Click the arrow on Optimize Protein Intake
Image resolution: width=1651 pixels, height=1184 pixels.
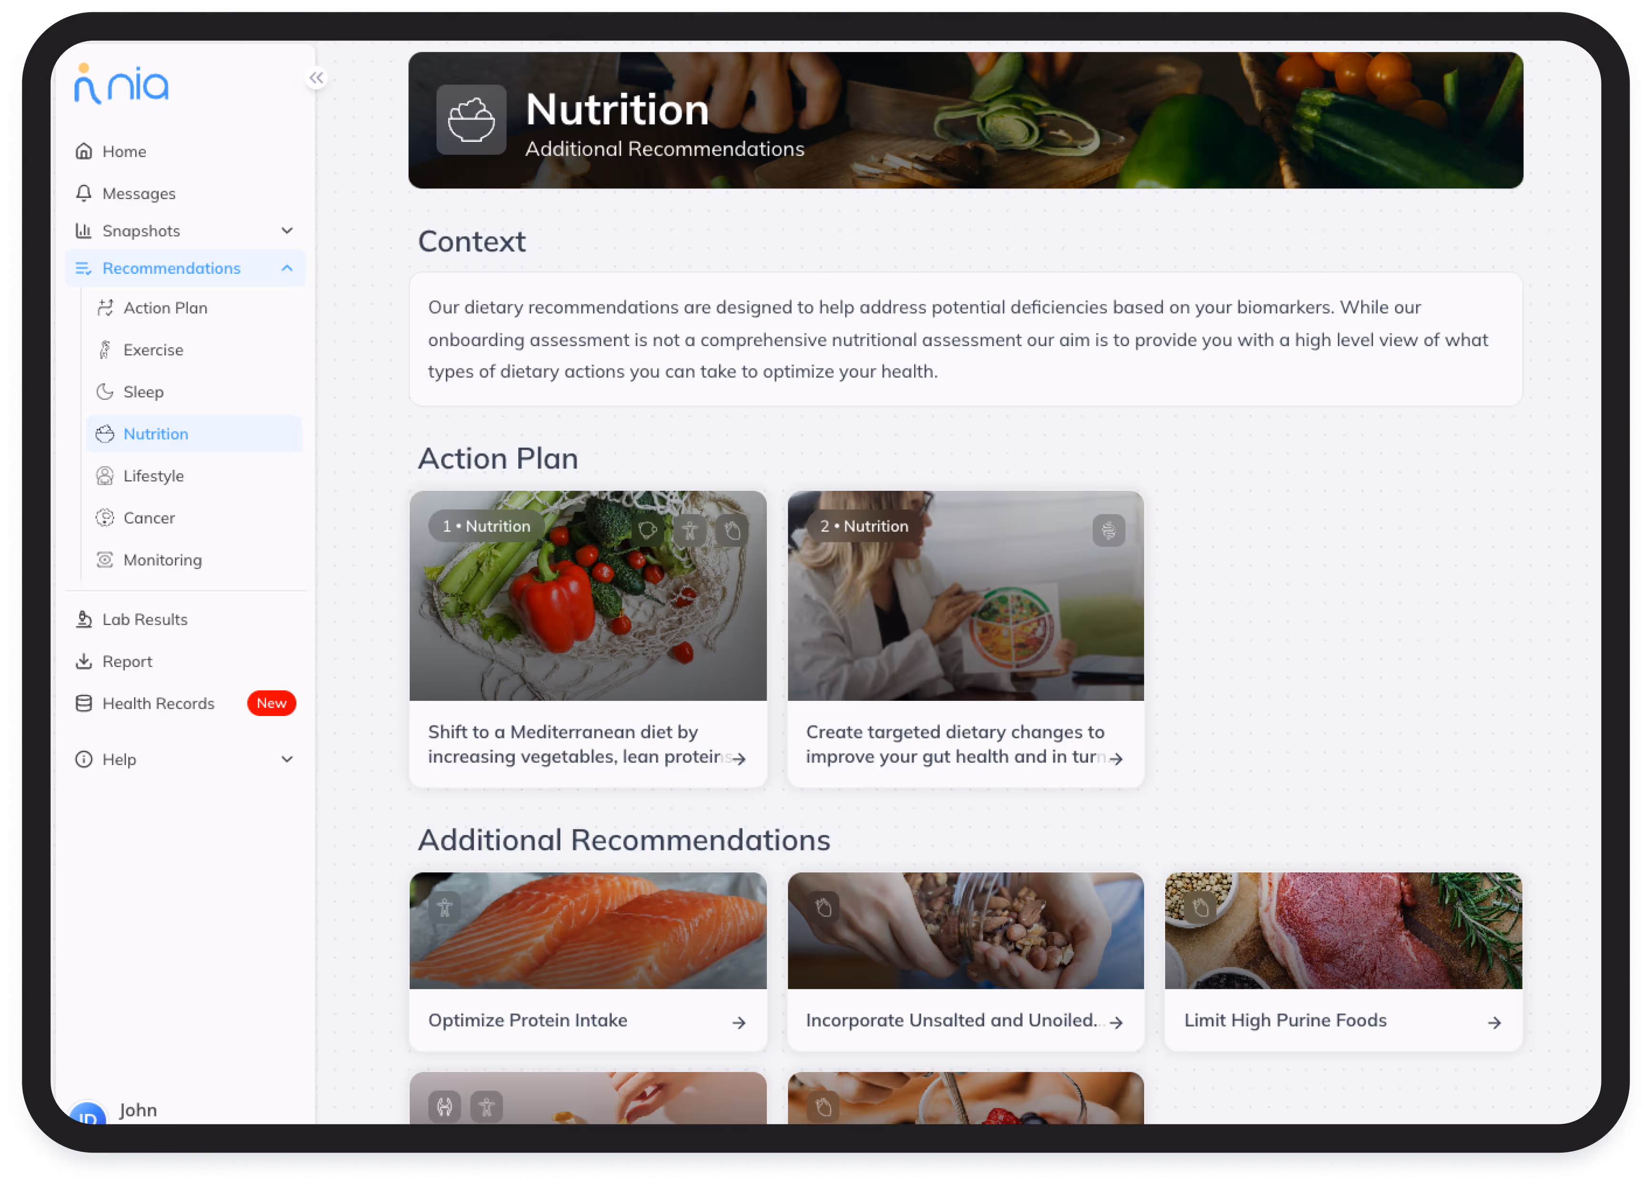(739, 1023)
